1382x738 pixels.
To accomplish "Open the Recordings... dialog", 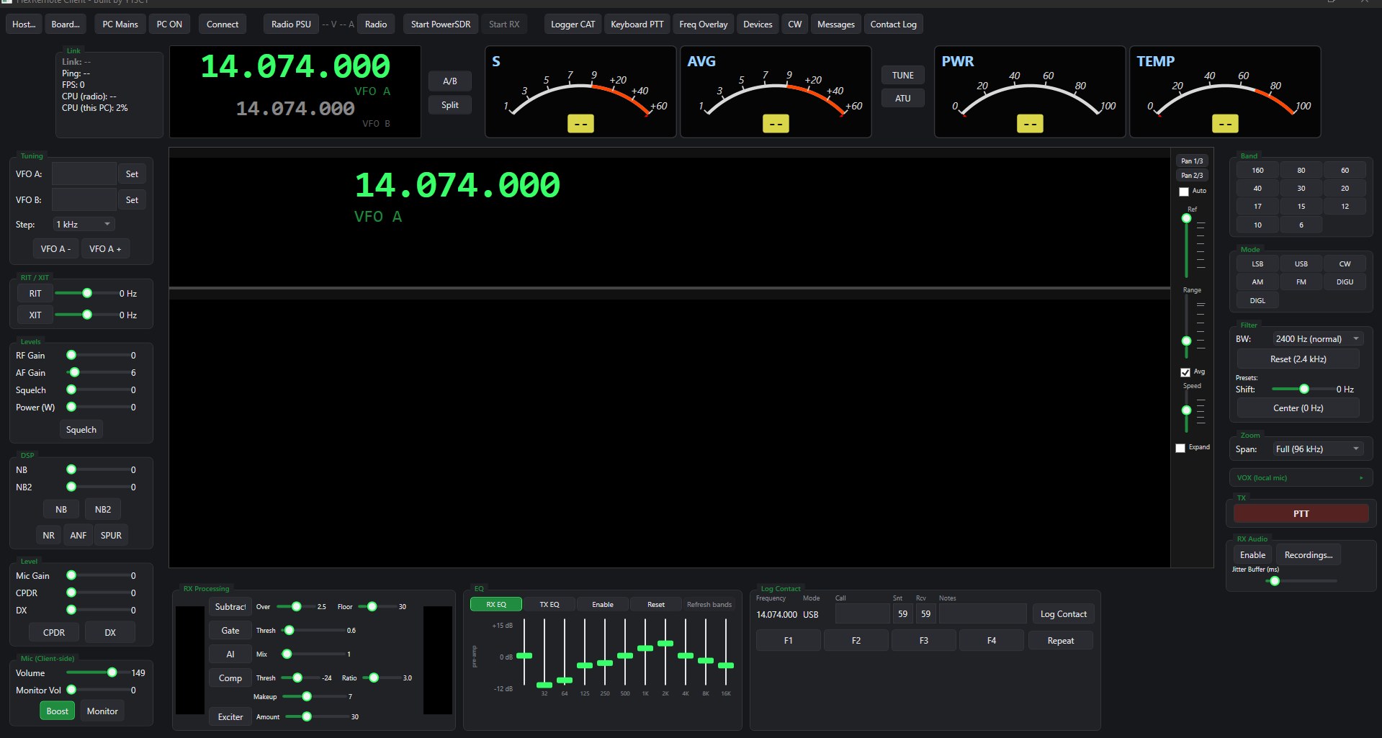I will [1308, 555].
